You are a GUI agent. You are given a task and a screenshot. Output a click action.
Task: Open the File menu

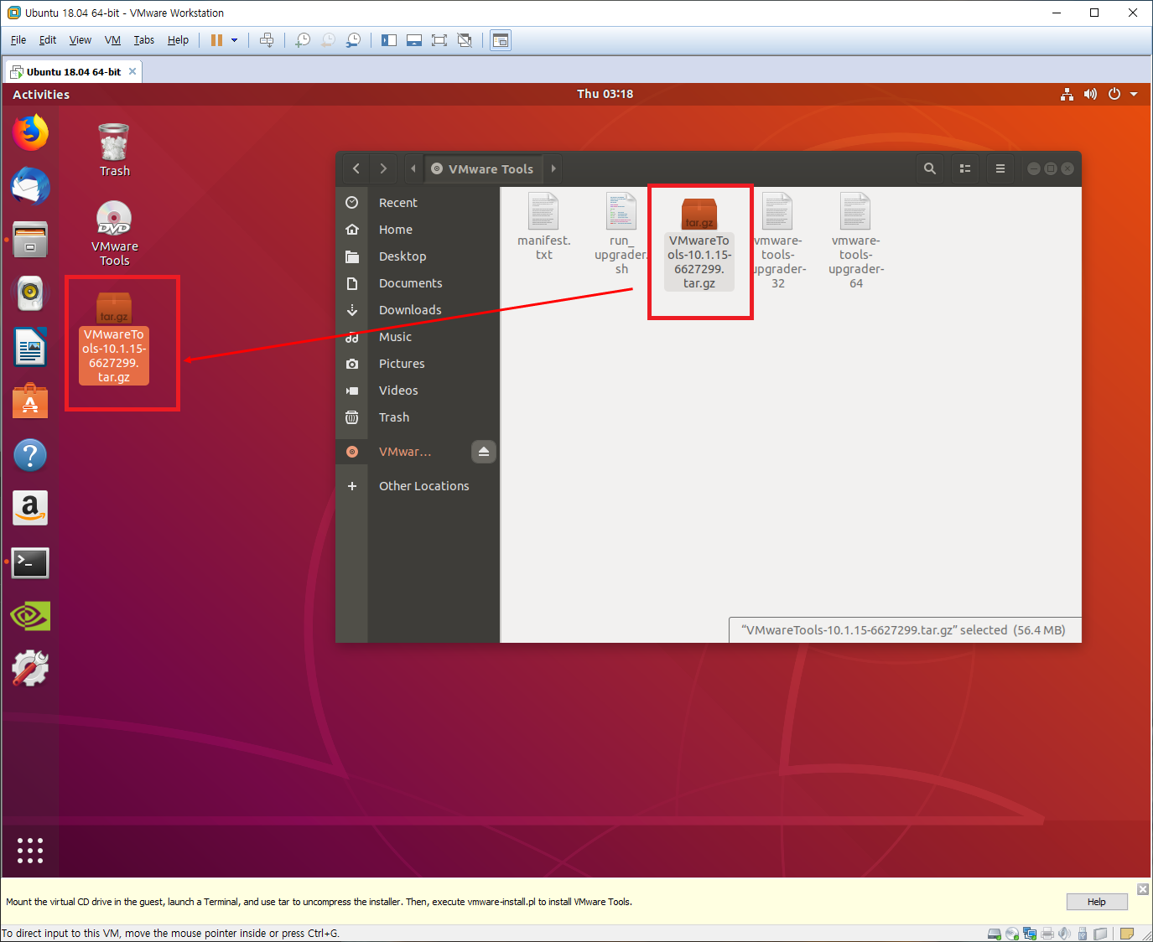18,40
